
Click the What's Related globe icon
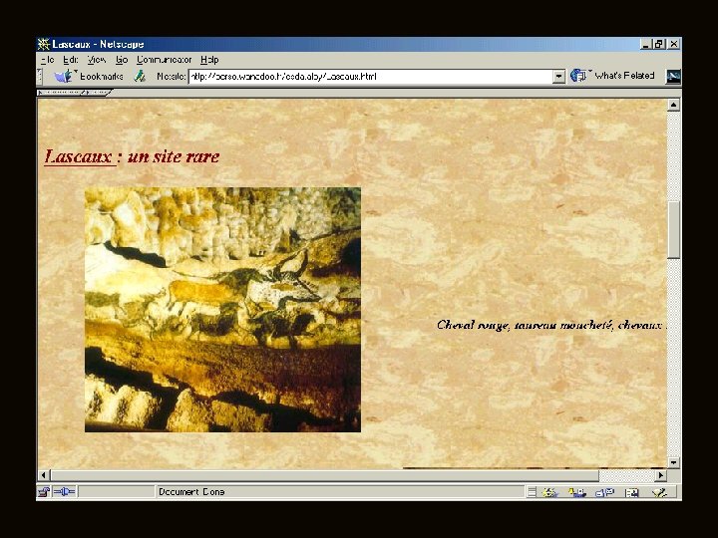[577, 76]
